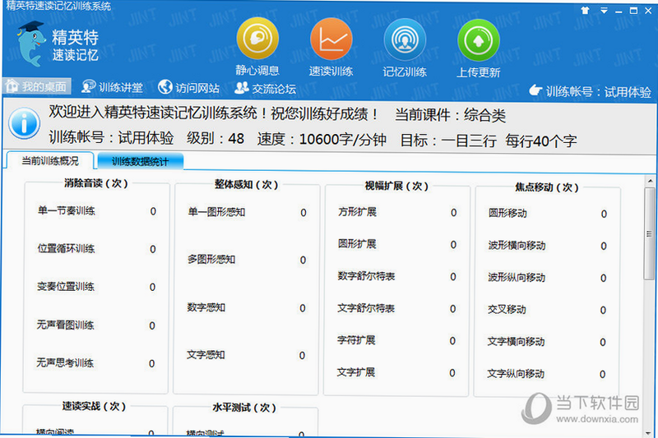The width and height of the screenshot is (658, 438).
Task: Click the skin shirt icon in title bar
Action: pos(585,11)
